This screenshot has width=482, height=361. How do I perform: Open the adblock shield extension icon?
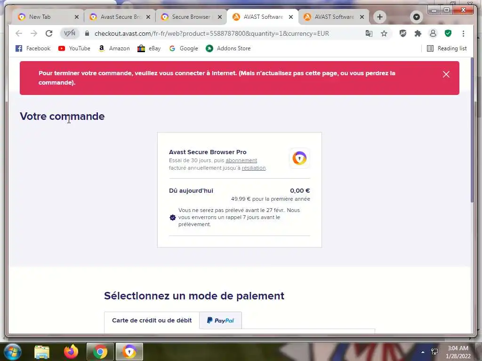point(403,33)
